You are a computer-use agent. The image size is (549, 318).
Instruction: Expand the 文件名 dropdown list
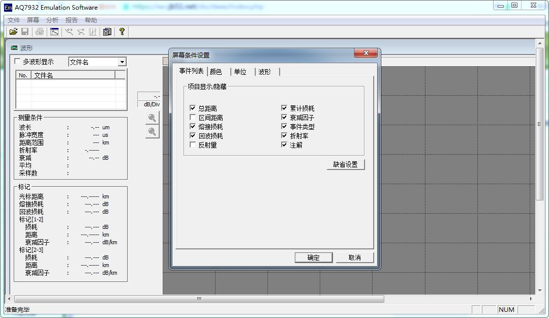click(x=121, y=62)
